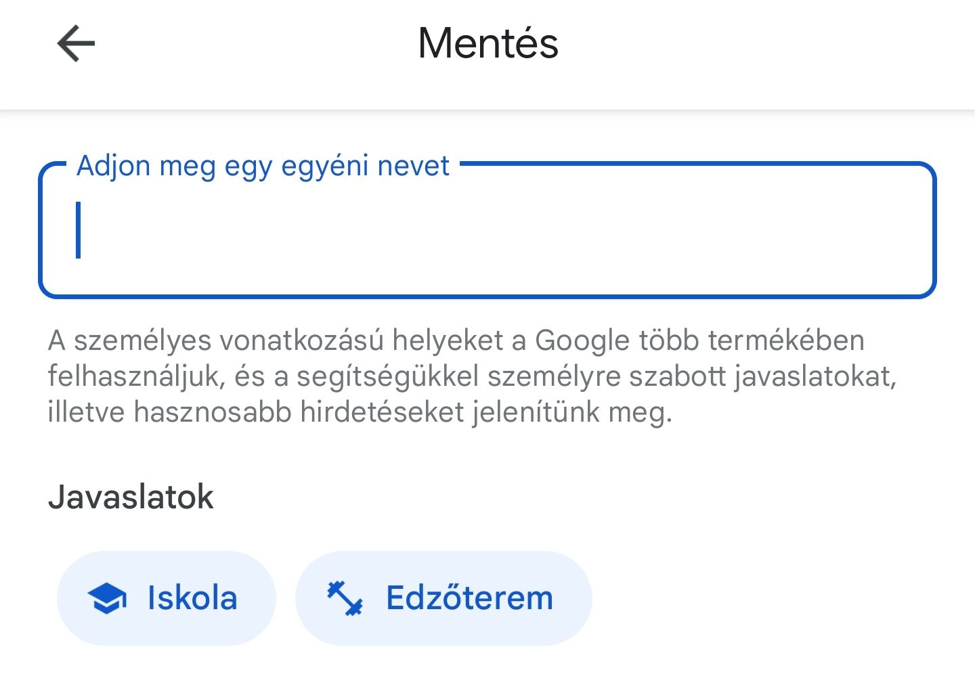
Task: Click the 'illetve hasznosabb hirdetéseket' line
Action: click(360, 412)
